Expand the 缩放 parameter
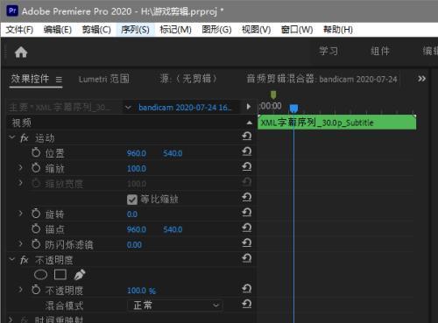 click(20, 167)
